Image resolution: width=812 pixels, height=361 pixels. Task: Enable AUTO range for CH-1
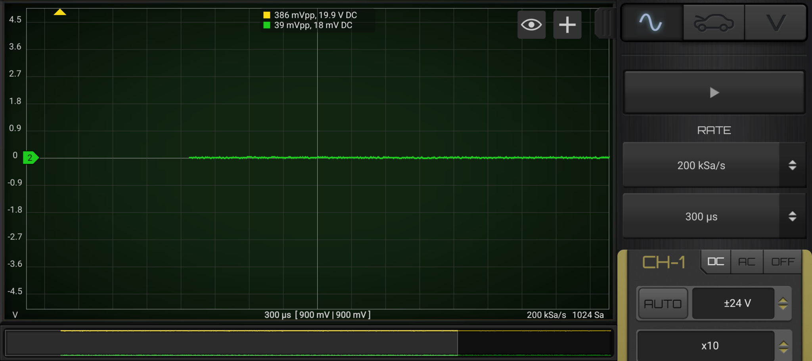point(663,304)
